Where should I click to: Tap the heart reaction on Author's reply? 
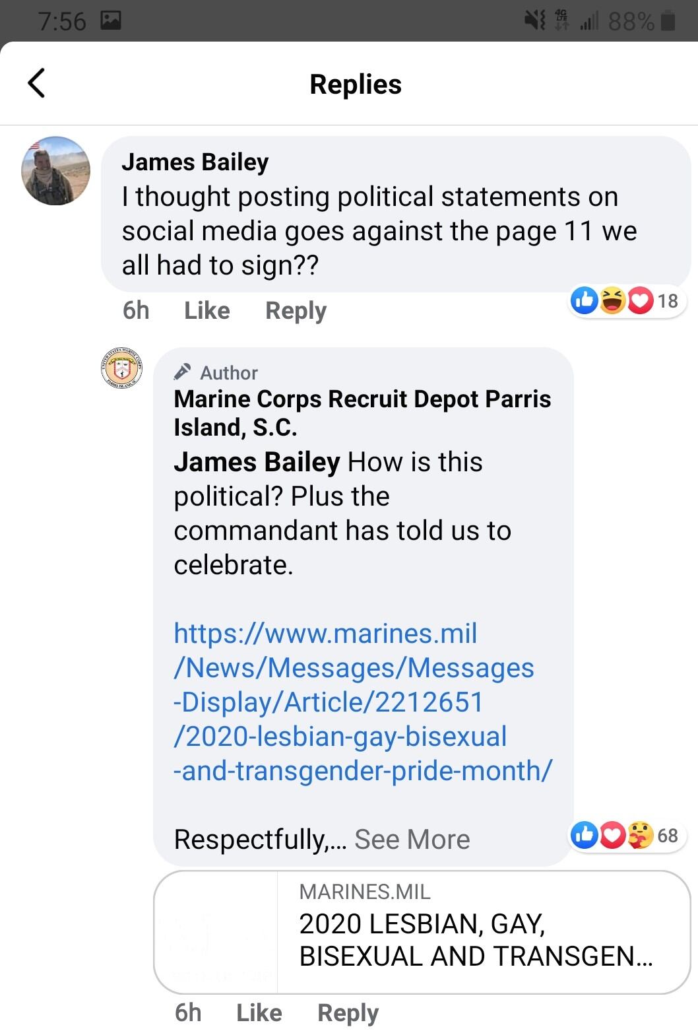click(x=612, y=835)
